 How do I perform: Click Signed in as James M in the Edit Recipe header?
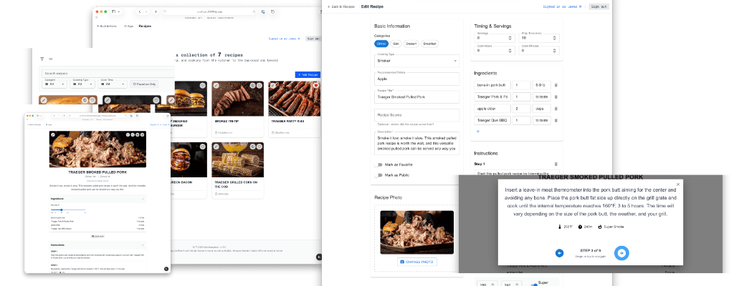[562, 6]
